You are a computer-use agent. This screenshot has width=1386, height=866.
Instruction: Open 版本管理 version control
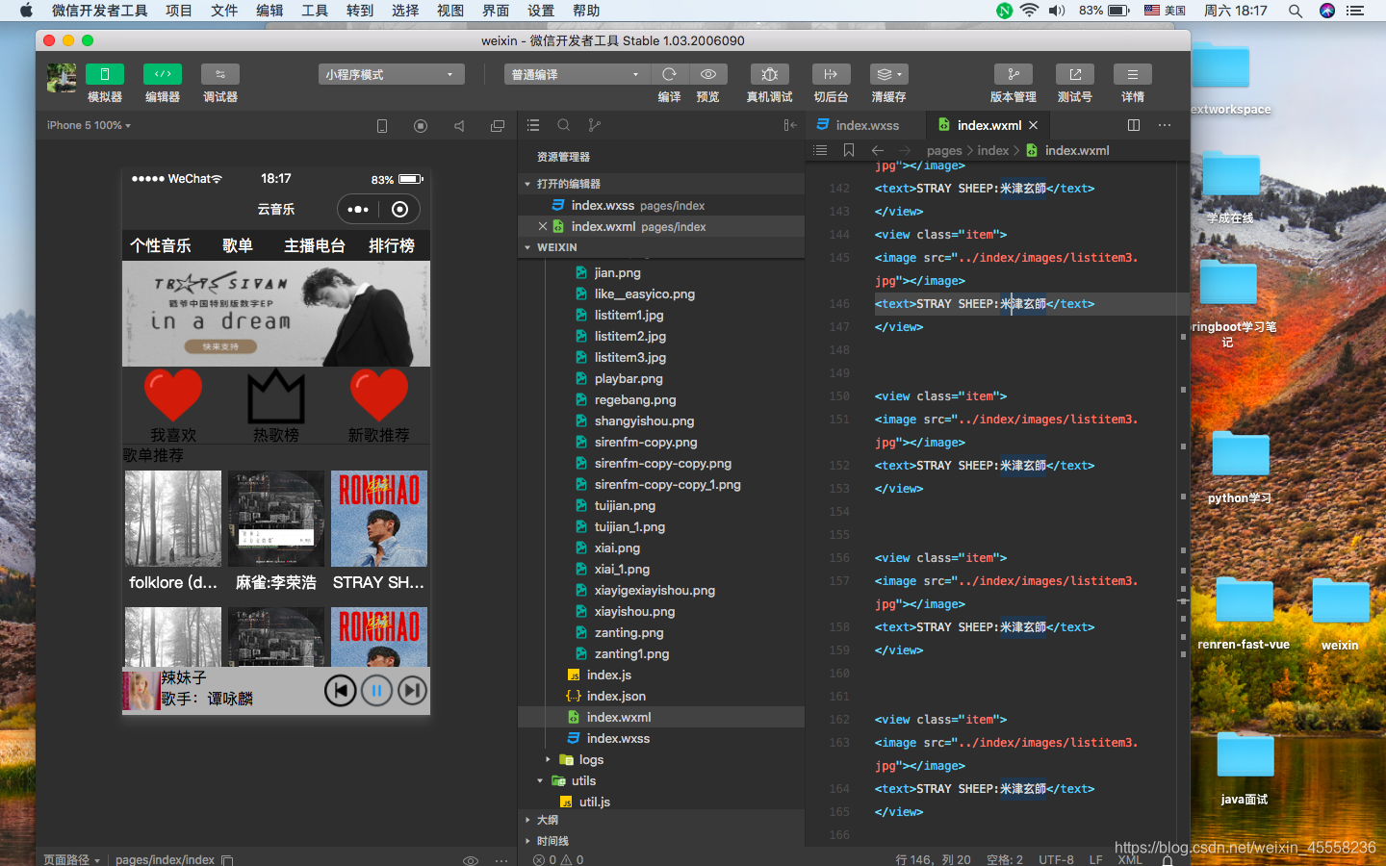(x=1014, y=74)
